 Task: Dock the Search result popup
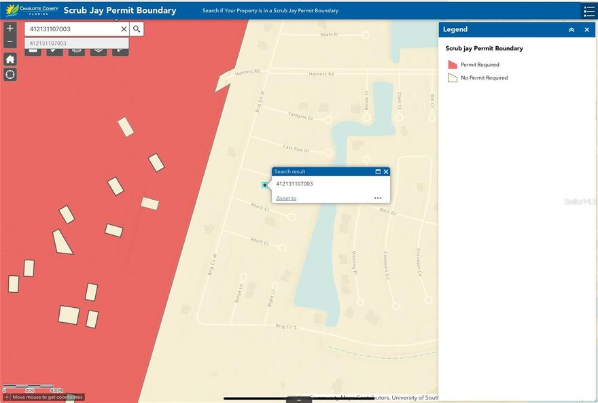point(378,171)
